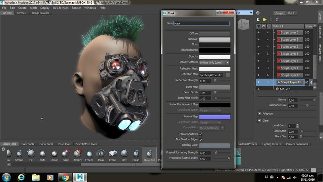This screenshot has width=323, height=182.
Task: Switch to Paint layers mode button
Action: [291, 13]
